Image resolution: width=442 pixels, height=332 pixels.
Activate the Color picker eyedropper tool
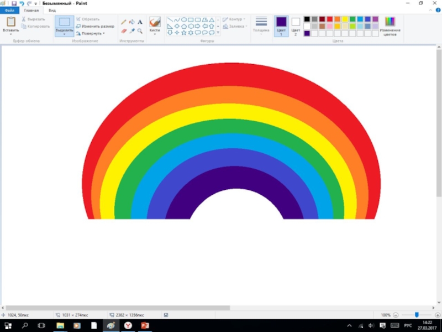point(131,31)
